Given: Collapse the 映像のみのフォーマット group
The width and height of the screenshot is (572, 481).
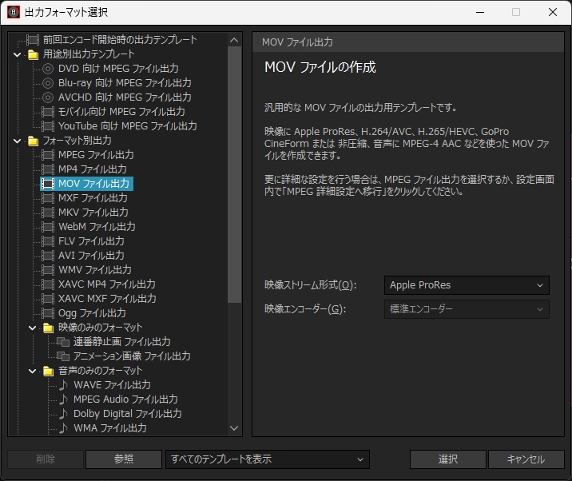Looking at the screenshot, I should tap(33, 328).
